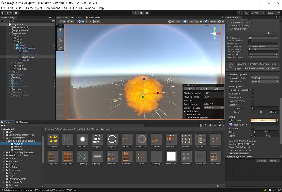Click search by type icon in Project
The width and height of the screenshot is (282, 192).
205,126
